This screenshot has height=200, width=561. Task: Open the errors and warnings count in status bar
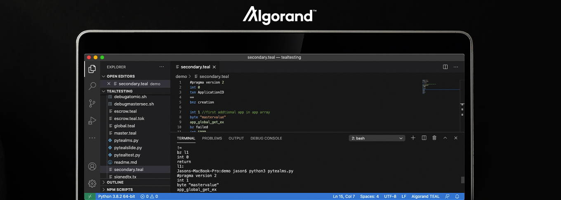149,196
